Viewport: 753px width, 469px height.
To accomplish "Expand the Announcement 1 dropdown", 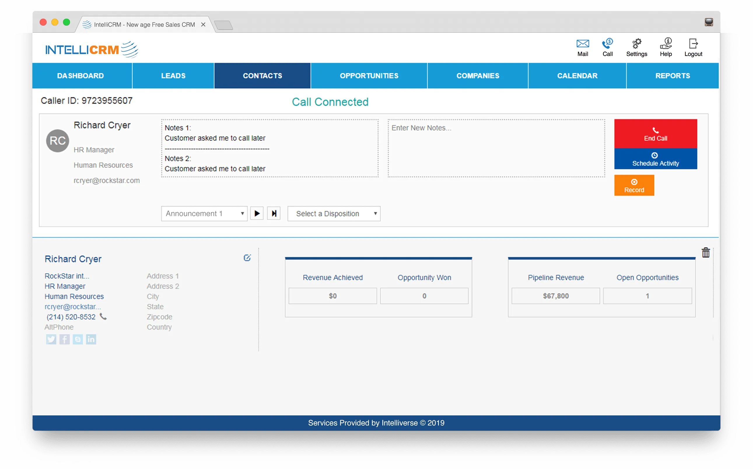I will [x=204, y=214].
